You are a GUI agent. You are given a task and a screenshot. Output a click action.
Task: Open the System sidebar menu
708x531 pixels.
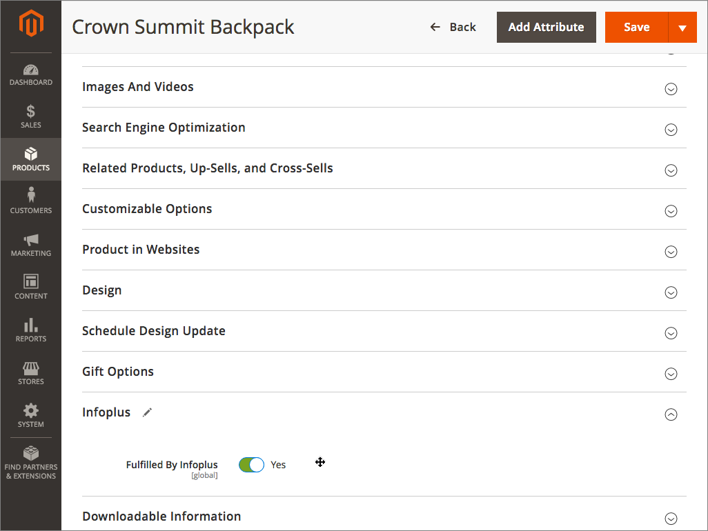tap(30, 416)
